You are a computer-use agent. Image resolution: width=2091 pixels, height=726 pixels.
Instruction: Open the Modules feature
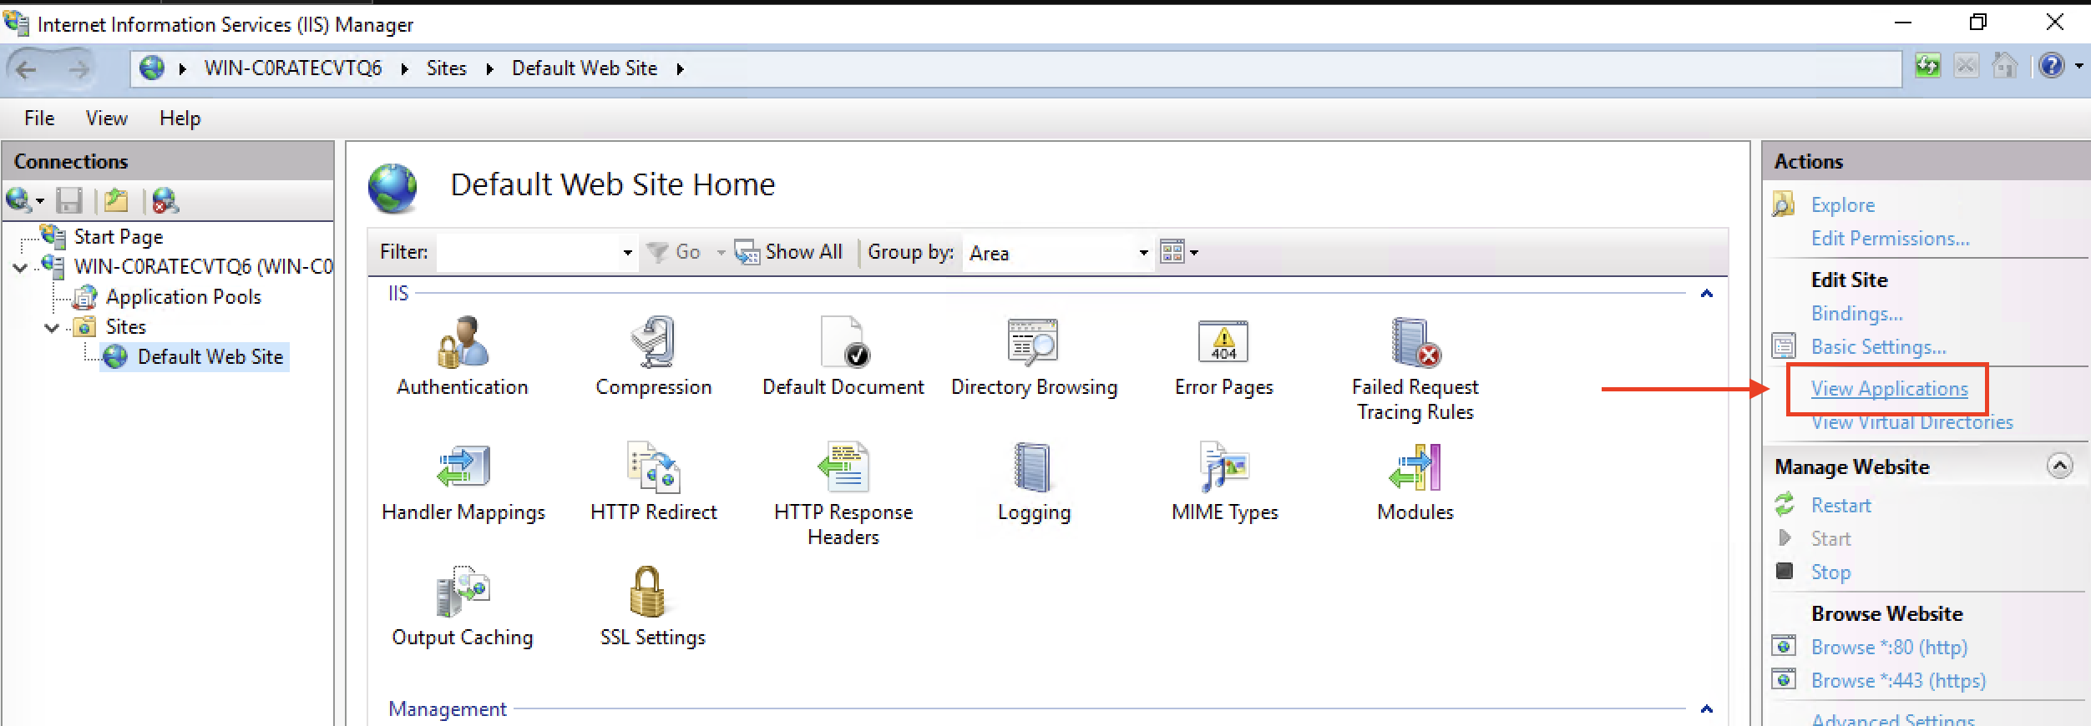1415,482
